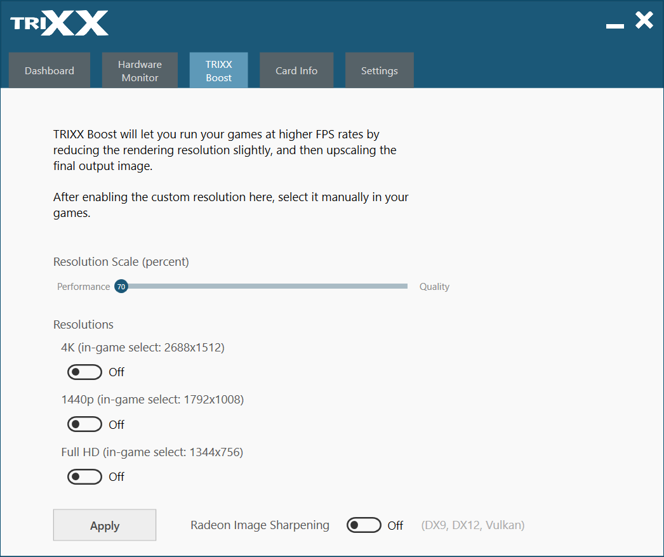Click the Quality slider label
The image size is (664, 557).
pos(434,287)
